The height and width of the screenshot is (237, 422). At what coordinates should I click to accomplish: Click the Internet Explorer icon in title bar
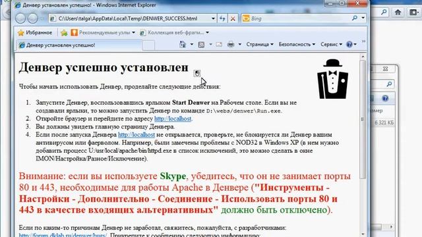pyautogui.click(x=18, y=5)
